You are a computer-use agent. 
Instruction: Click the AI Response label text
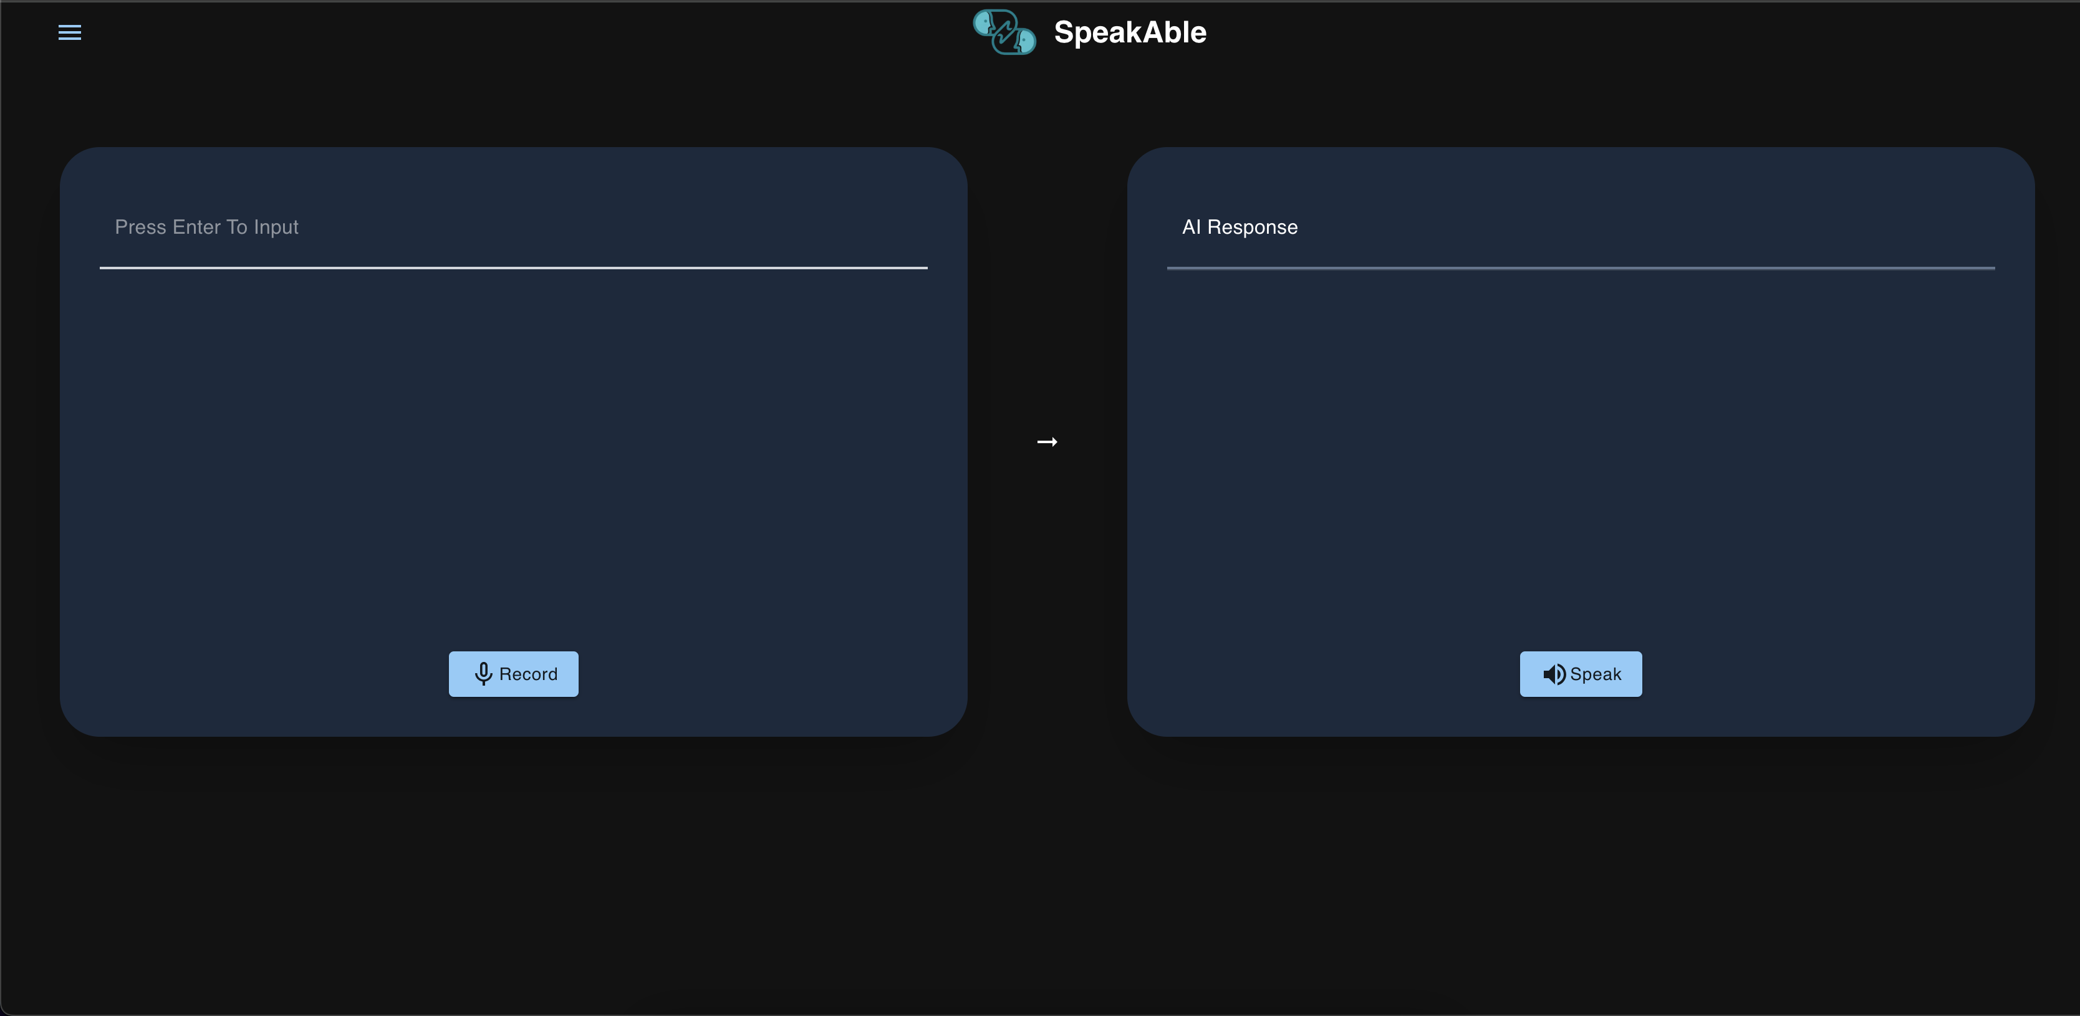pos(1240,227)
